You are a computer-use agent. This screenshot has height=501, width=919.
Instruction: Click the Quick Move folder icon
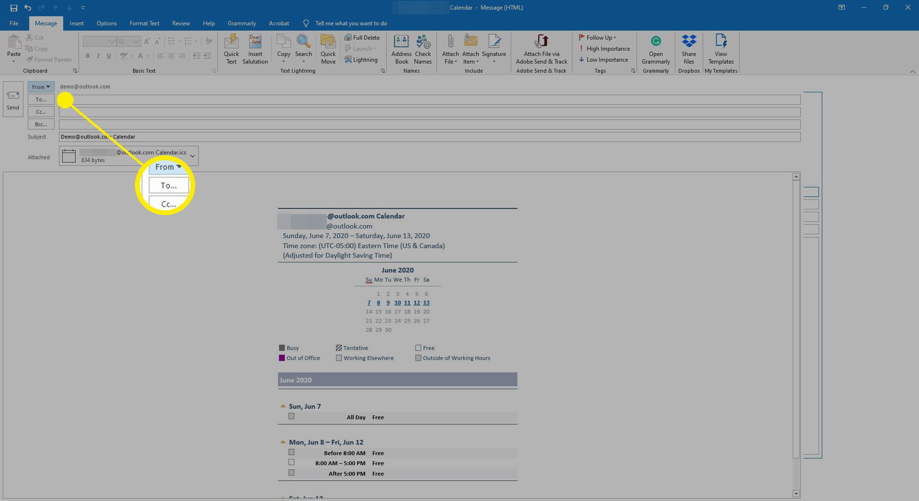[328, 41]
